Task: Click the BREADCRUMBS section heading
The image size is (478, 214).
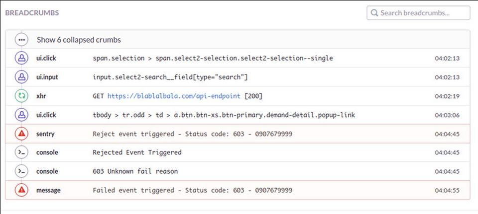Action: click(32, 13)
